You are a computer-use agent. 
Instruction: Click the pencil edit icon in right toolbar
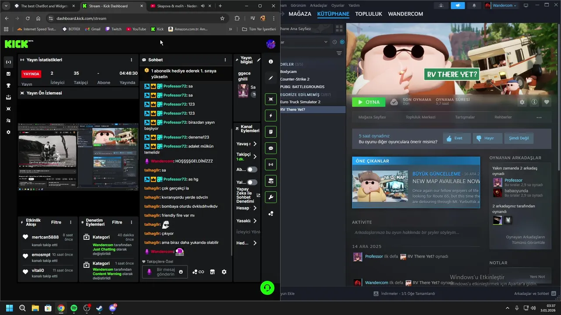click(271, 78)
